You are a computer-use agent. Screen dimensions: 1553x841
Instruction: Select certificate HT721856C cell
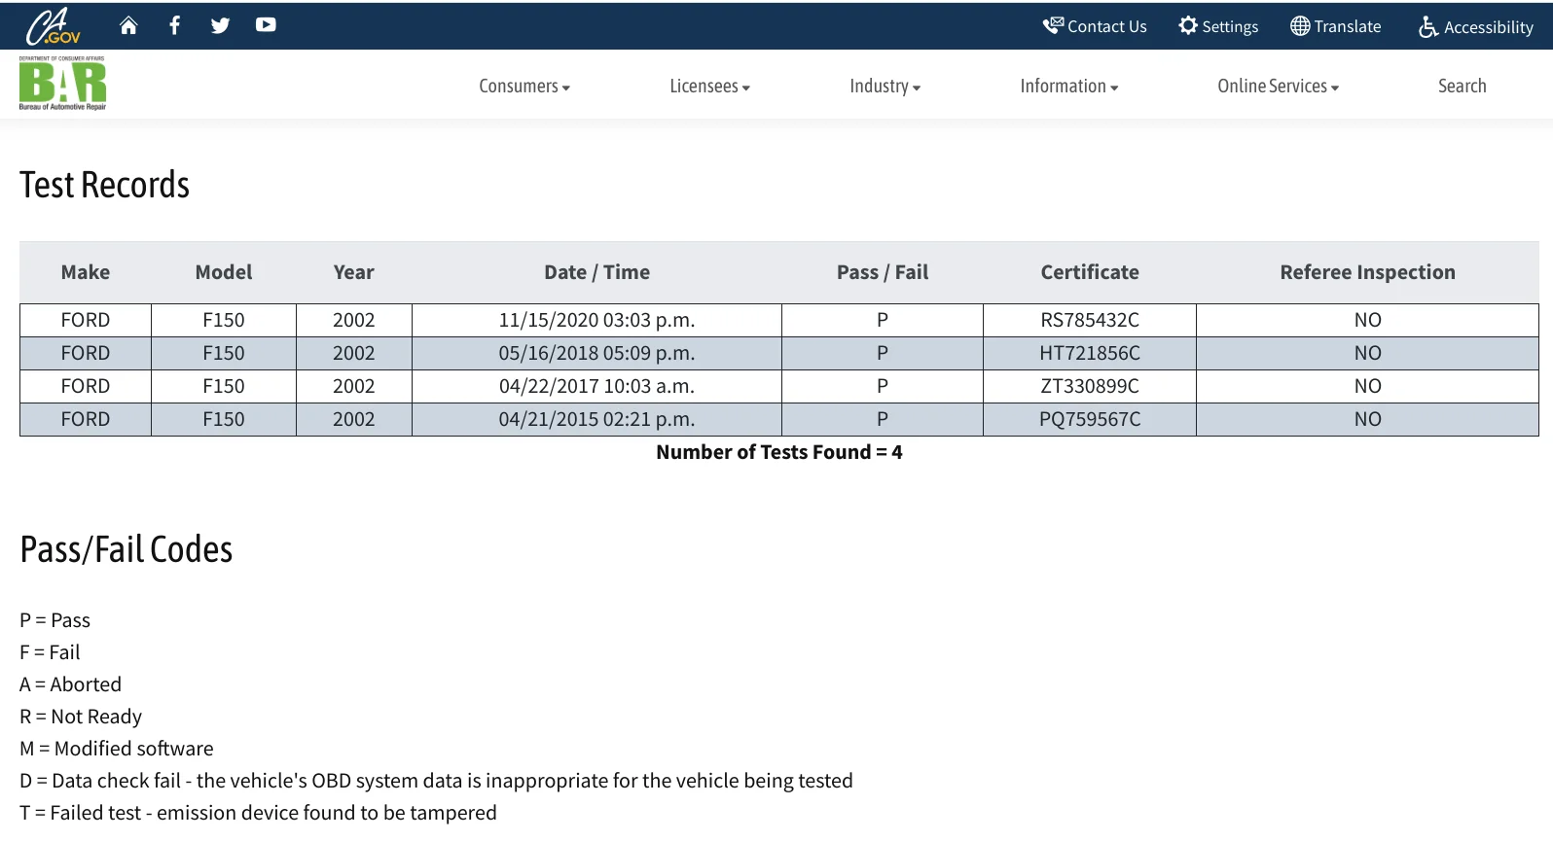click(x=1090, y=353)
